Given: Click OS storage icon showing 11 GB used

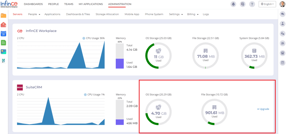Looking at the screenshot, I should point(159,51).
